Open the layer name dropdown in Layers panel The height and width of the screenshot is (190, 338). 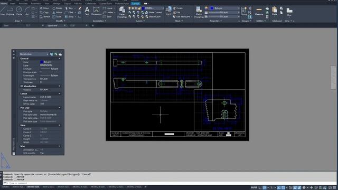click(x=163, y=8)
